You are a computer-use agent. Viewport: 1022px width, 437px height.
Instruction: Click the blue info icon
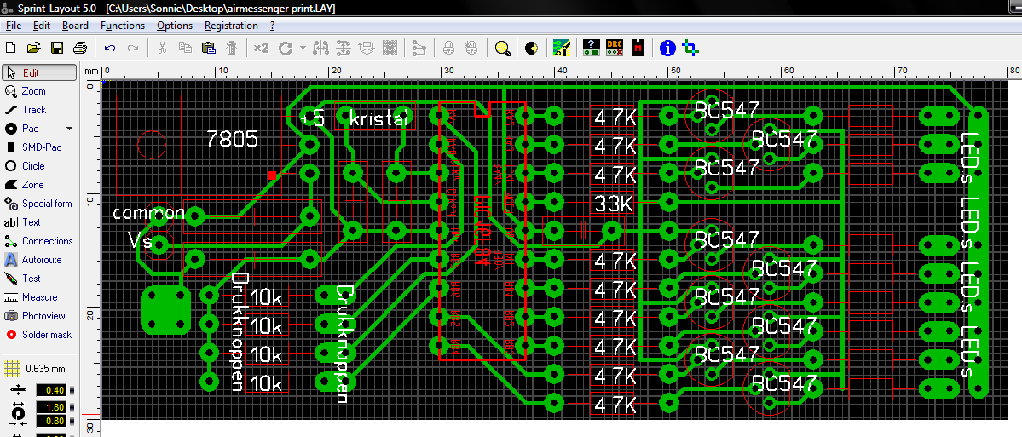tap(668, 49)
